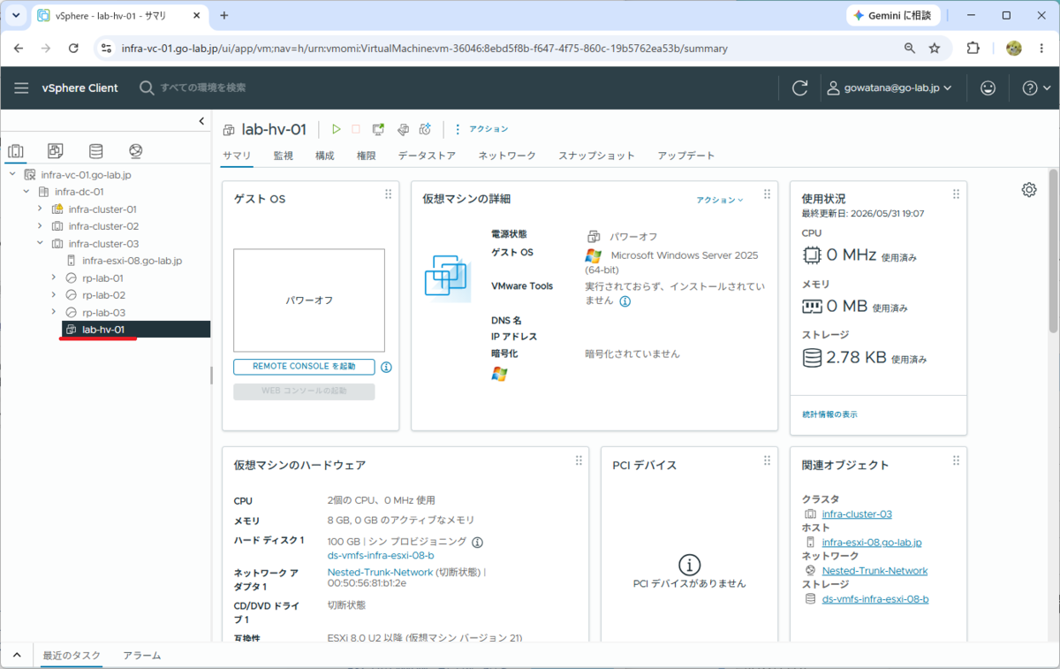Expand the rp-lab-01 resource pool
The width and height of the screenshot is (1060, 669).
(54, 277)
